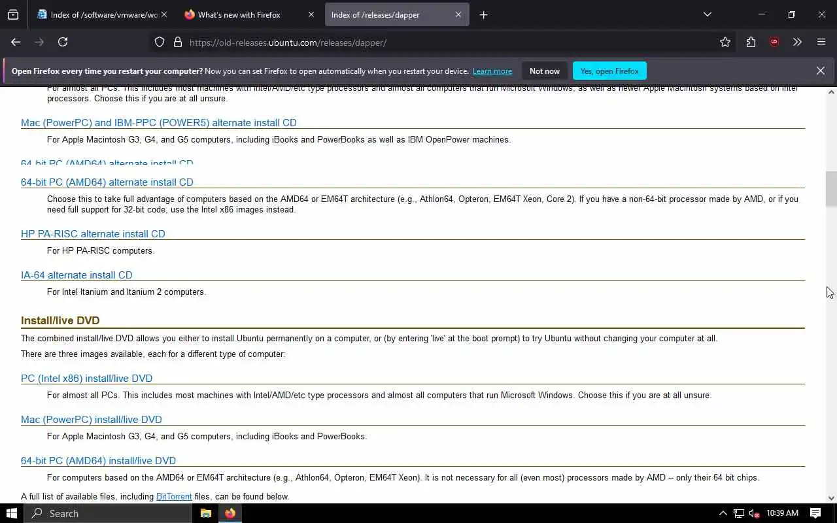Open the Extensions puzzle icon
Image resolution: width=837 pixels, height=523 pixels.
[751, 42]
